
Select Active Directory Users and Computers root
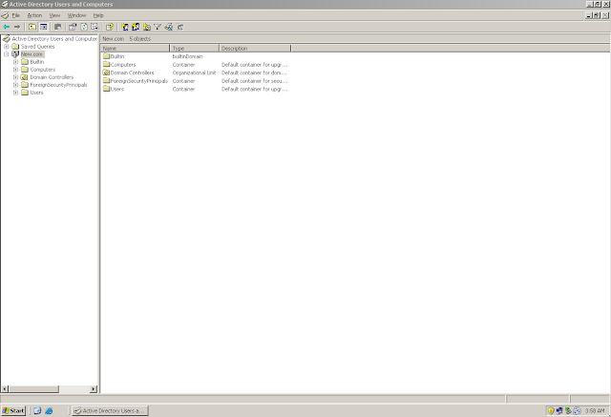coord(54,39)
